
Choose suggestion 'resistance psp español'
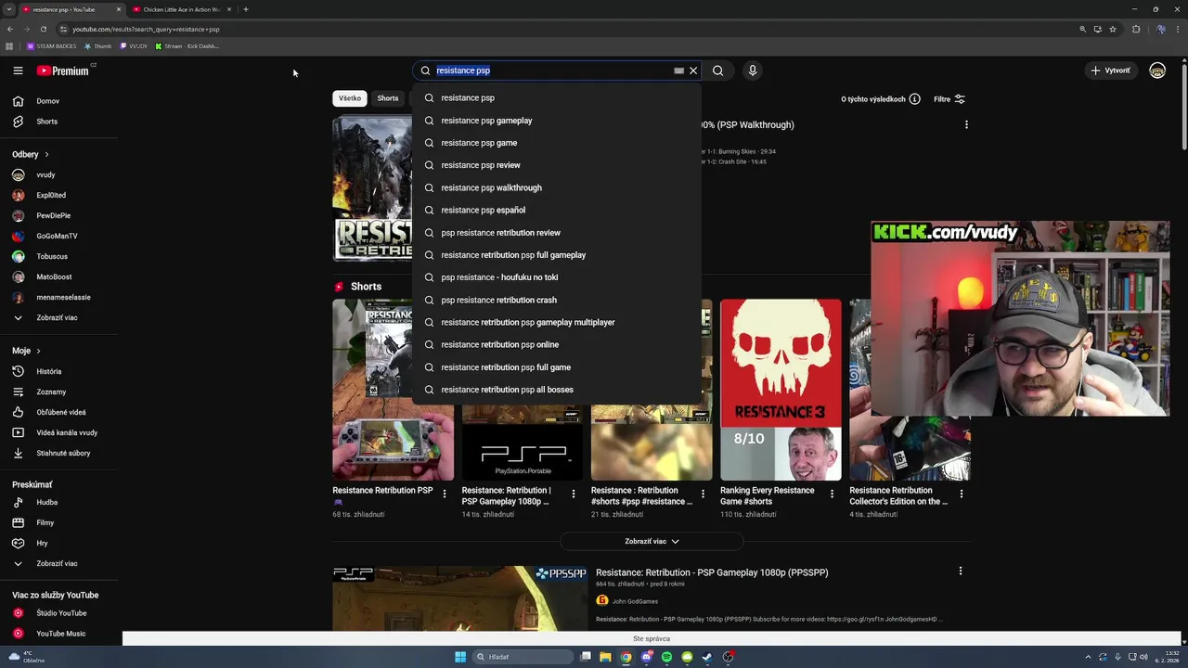(x=557, y=210)
